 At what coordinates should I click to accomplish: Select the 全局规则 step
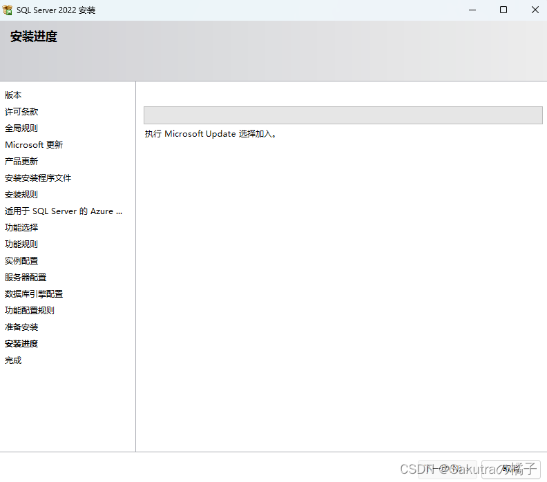21,128
